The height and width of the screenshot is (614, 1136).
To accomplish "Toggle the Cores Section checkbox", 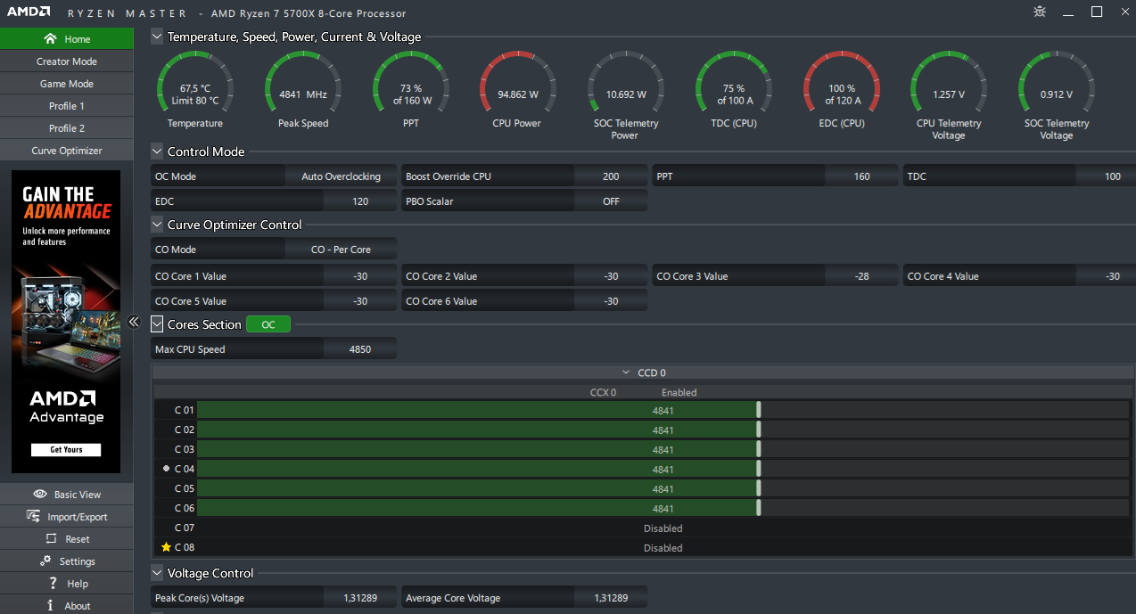I will click(157, 324).
